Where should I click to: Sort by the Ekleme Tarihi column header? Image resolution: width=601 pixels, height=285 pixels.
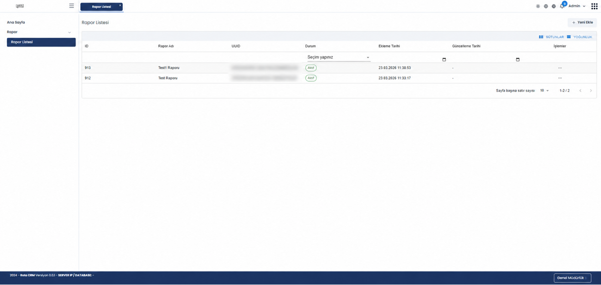pos(389,46)
